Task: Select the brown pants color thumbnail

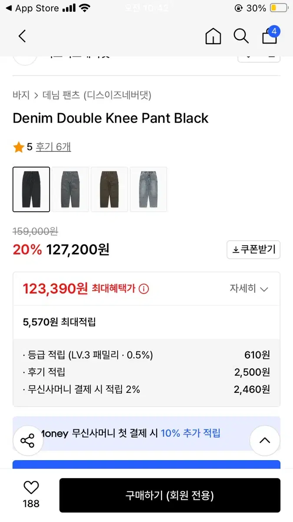Action: (109, 189)
